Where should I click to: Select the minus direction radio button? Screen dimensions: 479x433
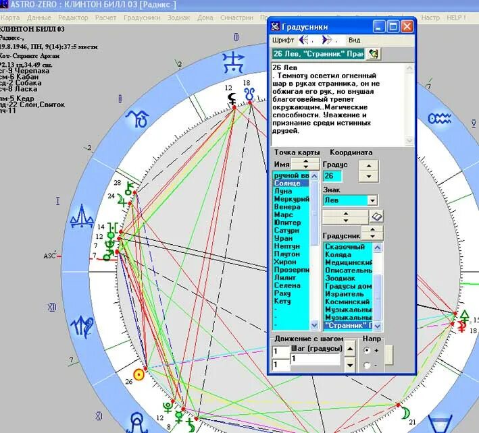367,365
